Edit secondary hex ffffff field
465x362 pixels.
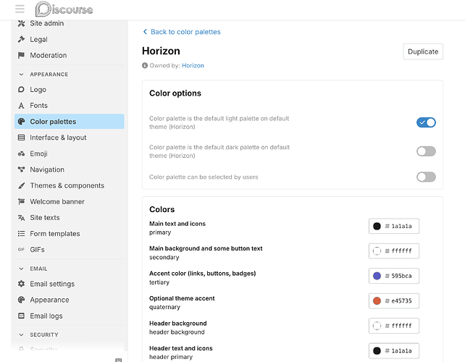pos(401,251)
